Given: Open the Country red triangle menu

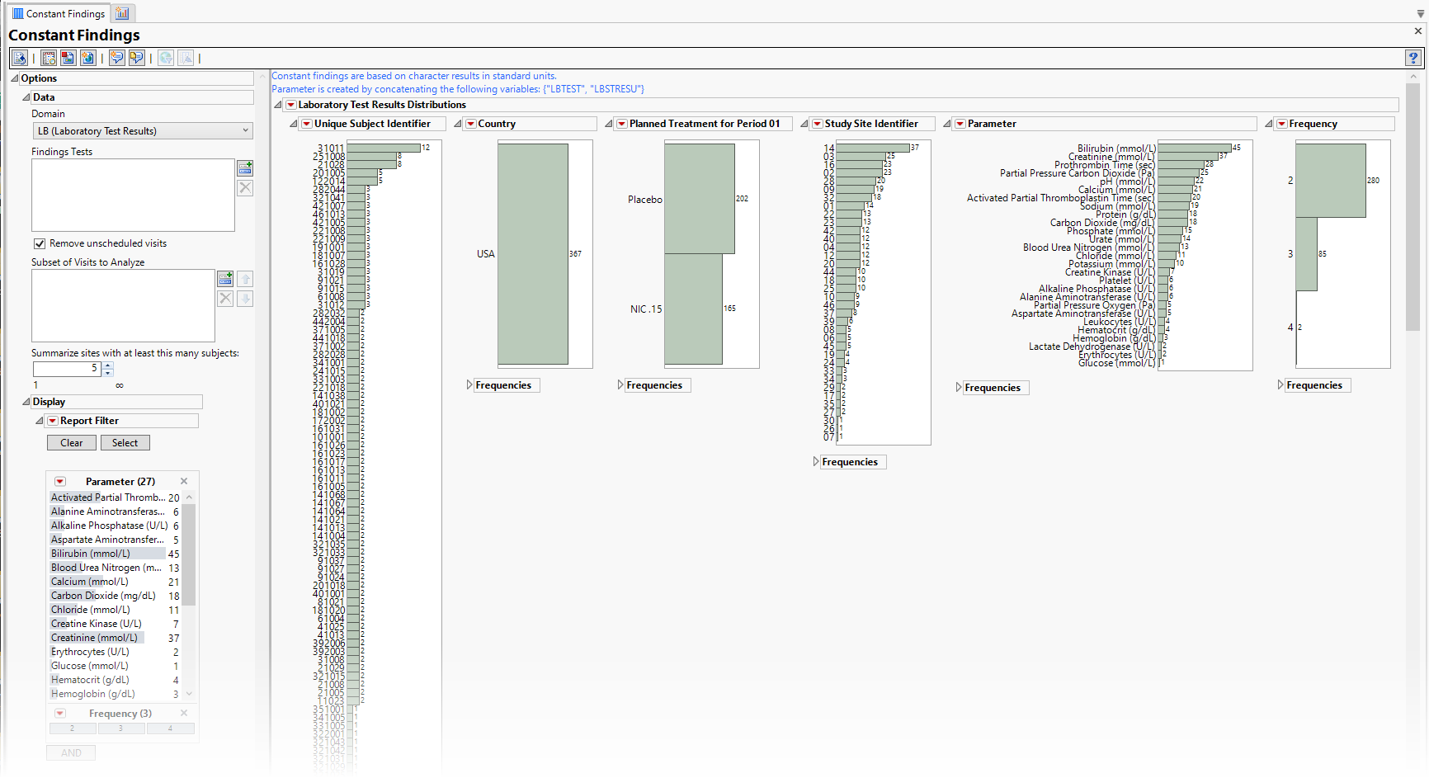Looking at the screenshot, I should [x=471, y=124].
